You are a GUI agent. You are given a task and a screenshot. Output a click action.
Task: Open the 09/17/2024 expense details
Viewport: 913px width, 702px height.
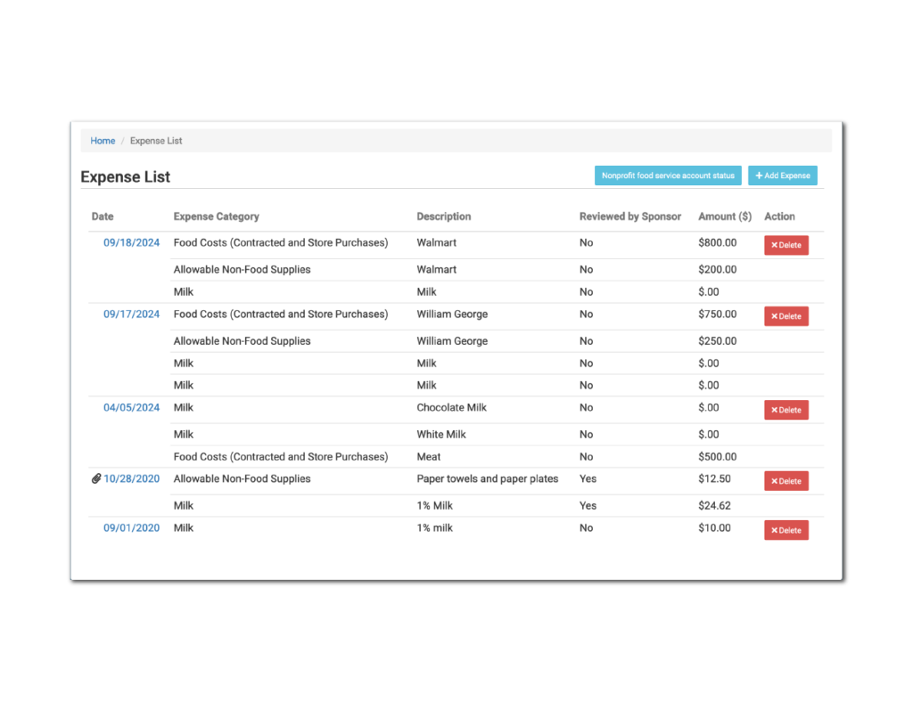[131, 314]
